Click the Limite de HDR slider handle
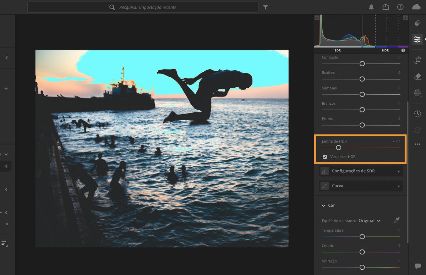Screen dimensions: 426x275 338,148
